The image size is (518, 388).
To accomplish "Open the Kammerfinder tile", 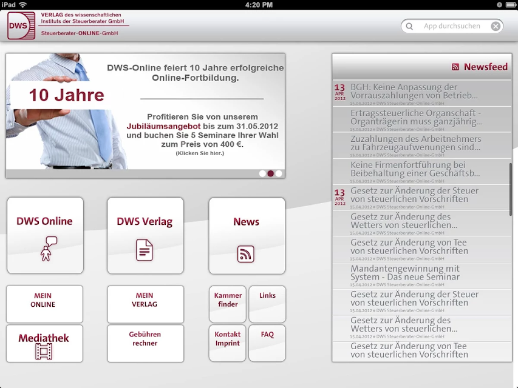I will click(228, 304).
